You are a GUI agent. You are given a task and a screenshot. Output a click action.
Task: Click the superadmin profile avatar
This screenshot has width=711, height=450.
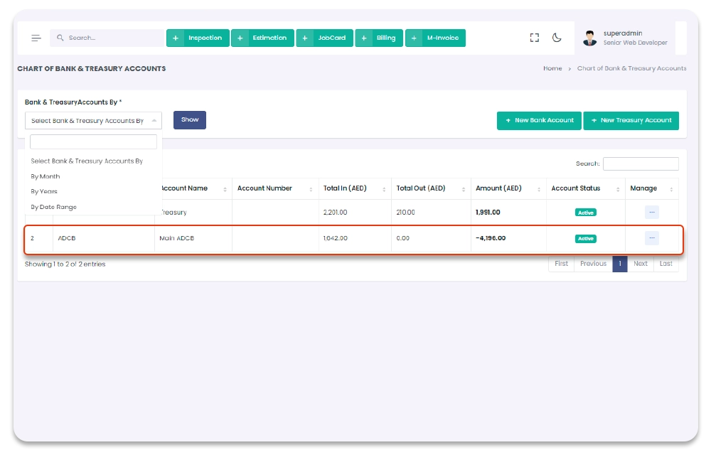(x=589, y=38)
